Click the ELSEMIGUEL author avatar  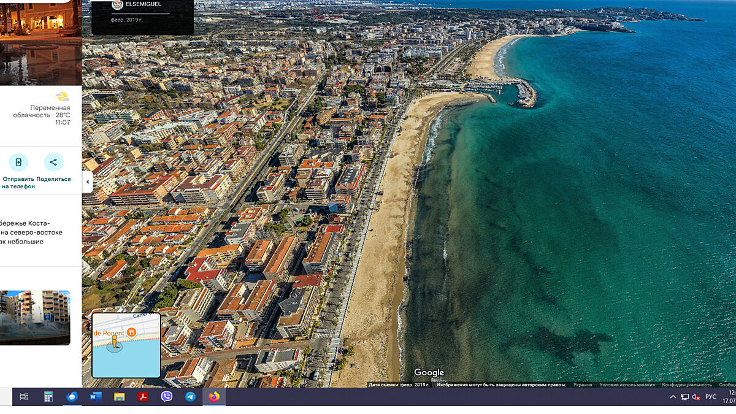point(117,4)
